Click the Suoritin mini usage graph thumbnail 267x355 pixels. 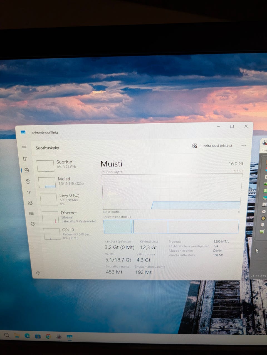pyautogui.click(x=45, y=166)
